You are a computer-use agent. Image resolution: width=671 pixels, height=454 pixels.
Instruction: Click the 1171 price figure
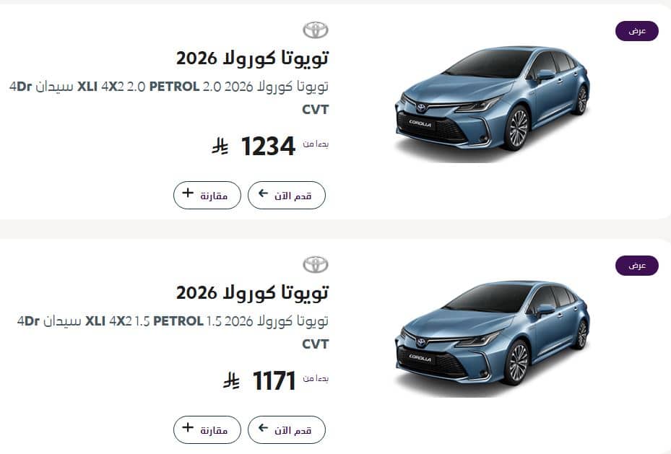point(274,381)
